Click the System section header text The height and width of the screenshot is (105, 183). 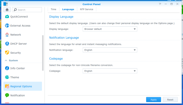click(x=13, y=61)
